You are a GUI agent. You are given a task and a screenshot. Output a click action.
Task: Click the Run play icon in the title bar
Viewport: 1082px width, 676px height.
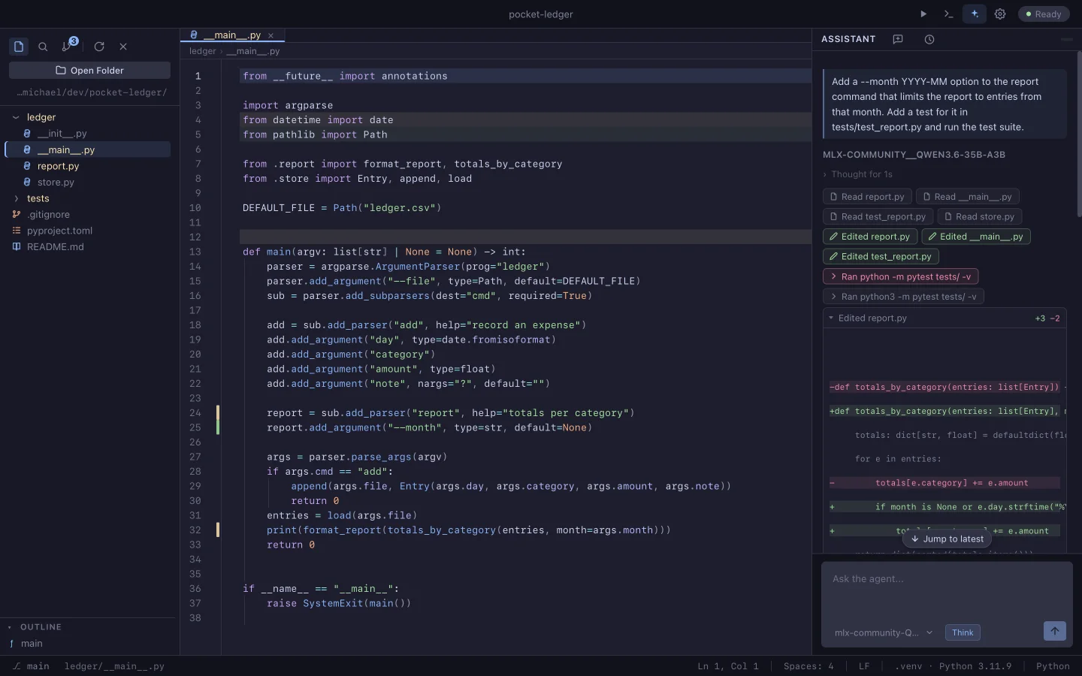pyautogui.click(x=923, y=14)
